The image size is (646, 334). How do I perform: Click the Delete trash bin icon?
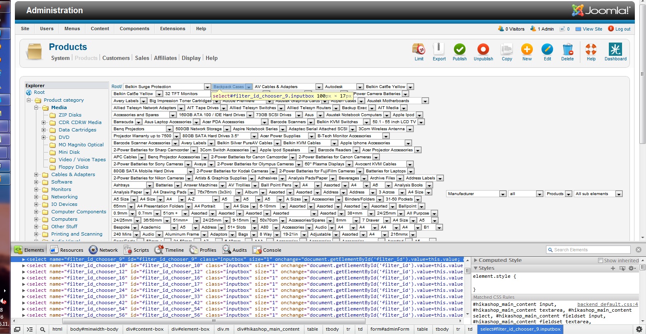568,49
